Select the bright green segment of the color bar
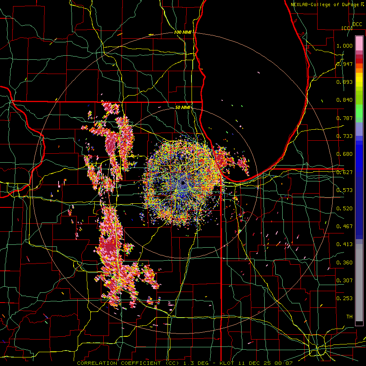Image resolution: width=366 pixels, height=366 pixels. coord(359,111)
